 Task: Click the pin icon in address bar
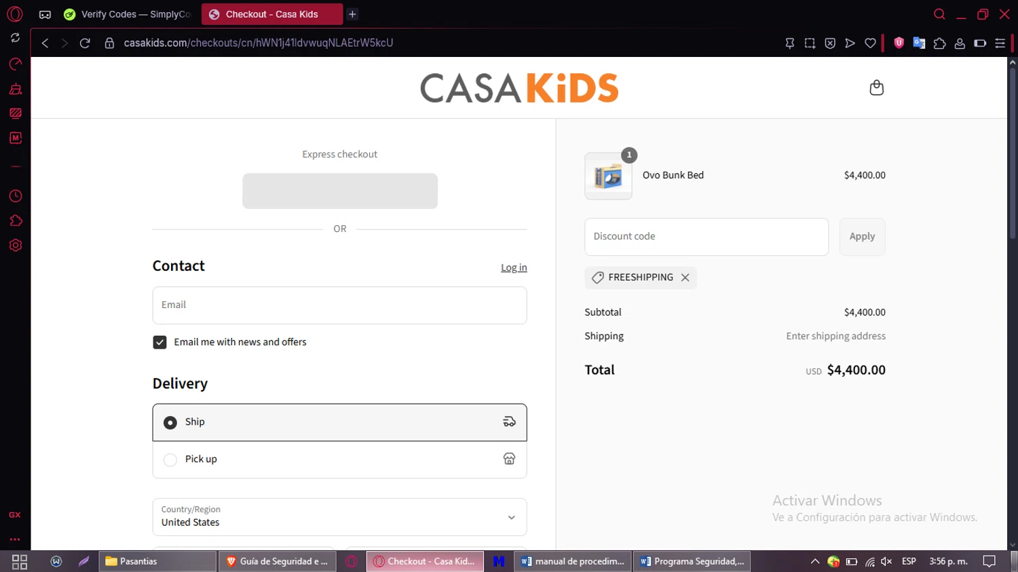point(790,43)
